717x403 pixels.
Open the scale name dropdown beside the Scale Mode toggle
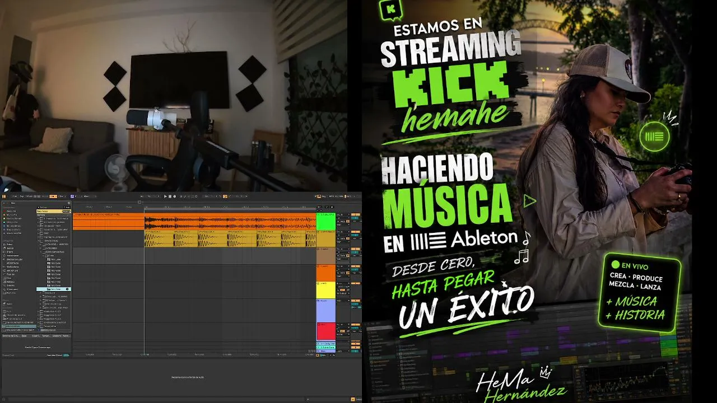tap(86, 196)
